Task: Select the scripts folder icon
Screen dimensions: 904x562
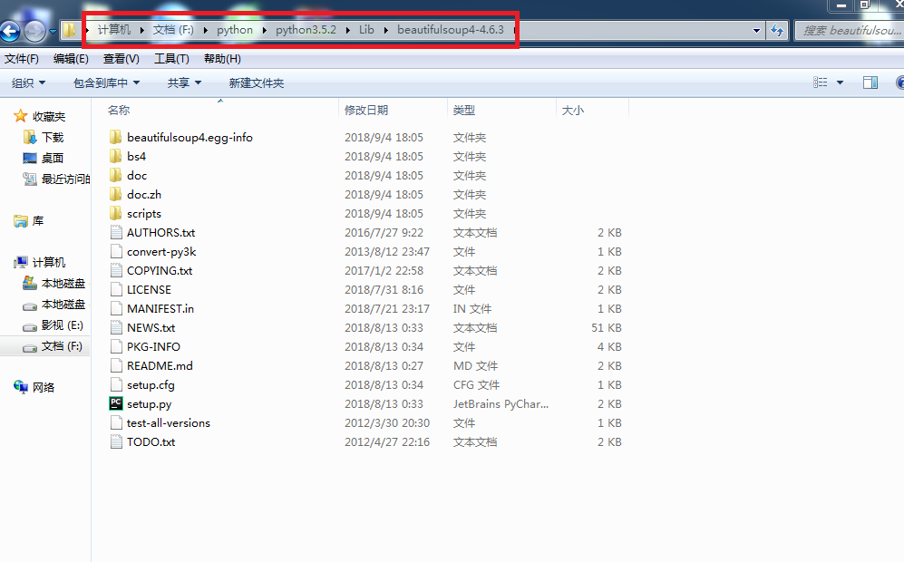Action: 116,213
